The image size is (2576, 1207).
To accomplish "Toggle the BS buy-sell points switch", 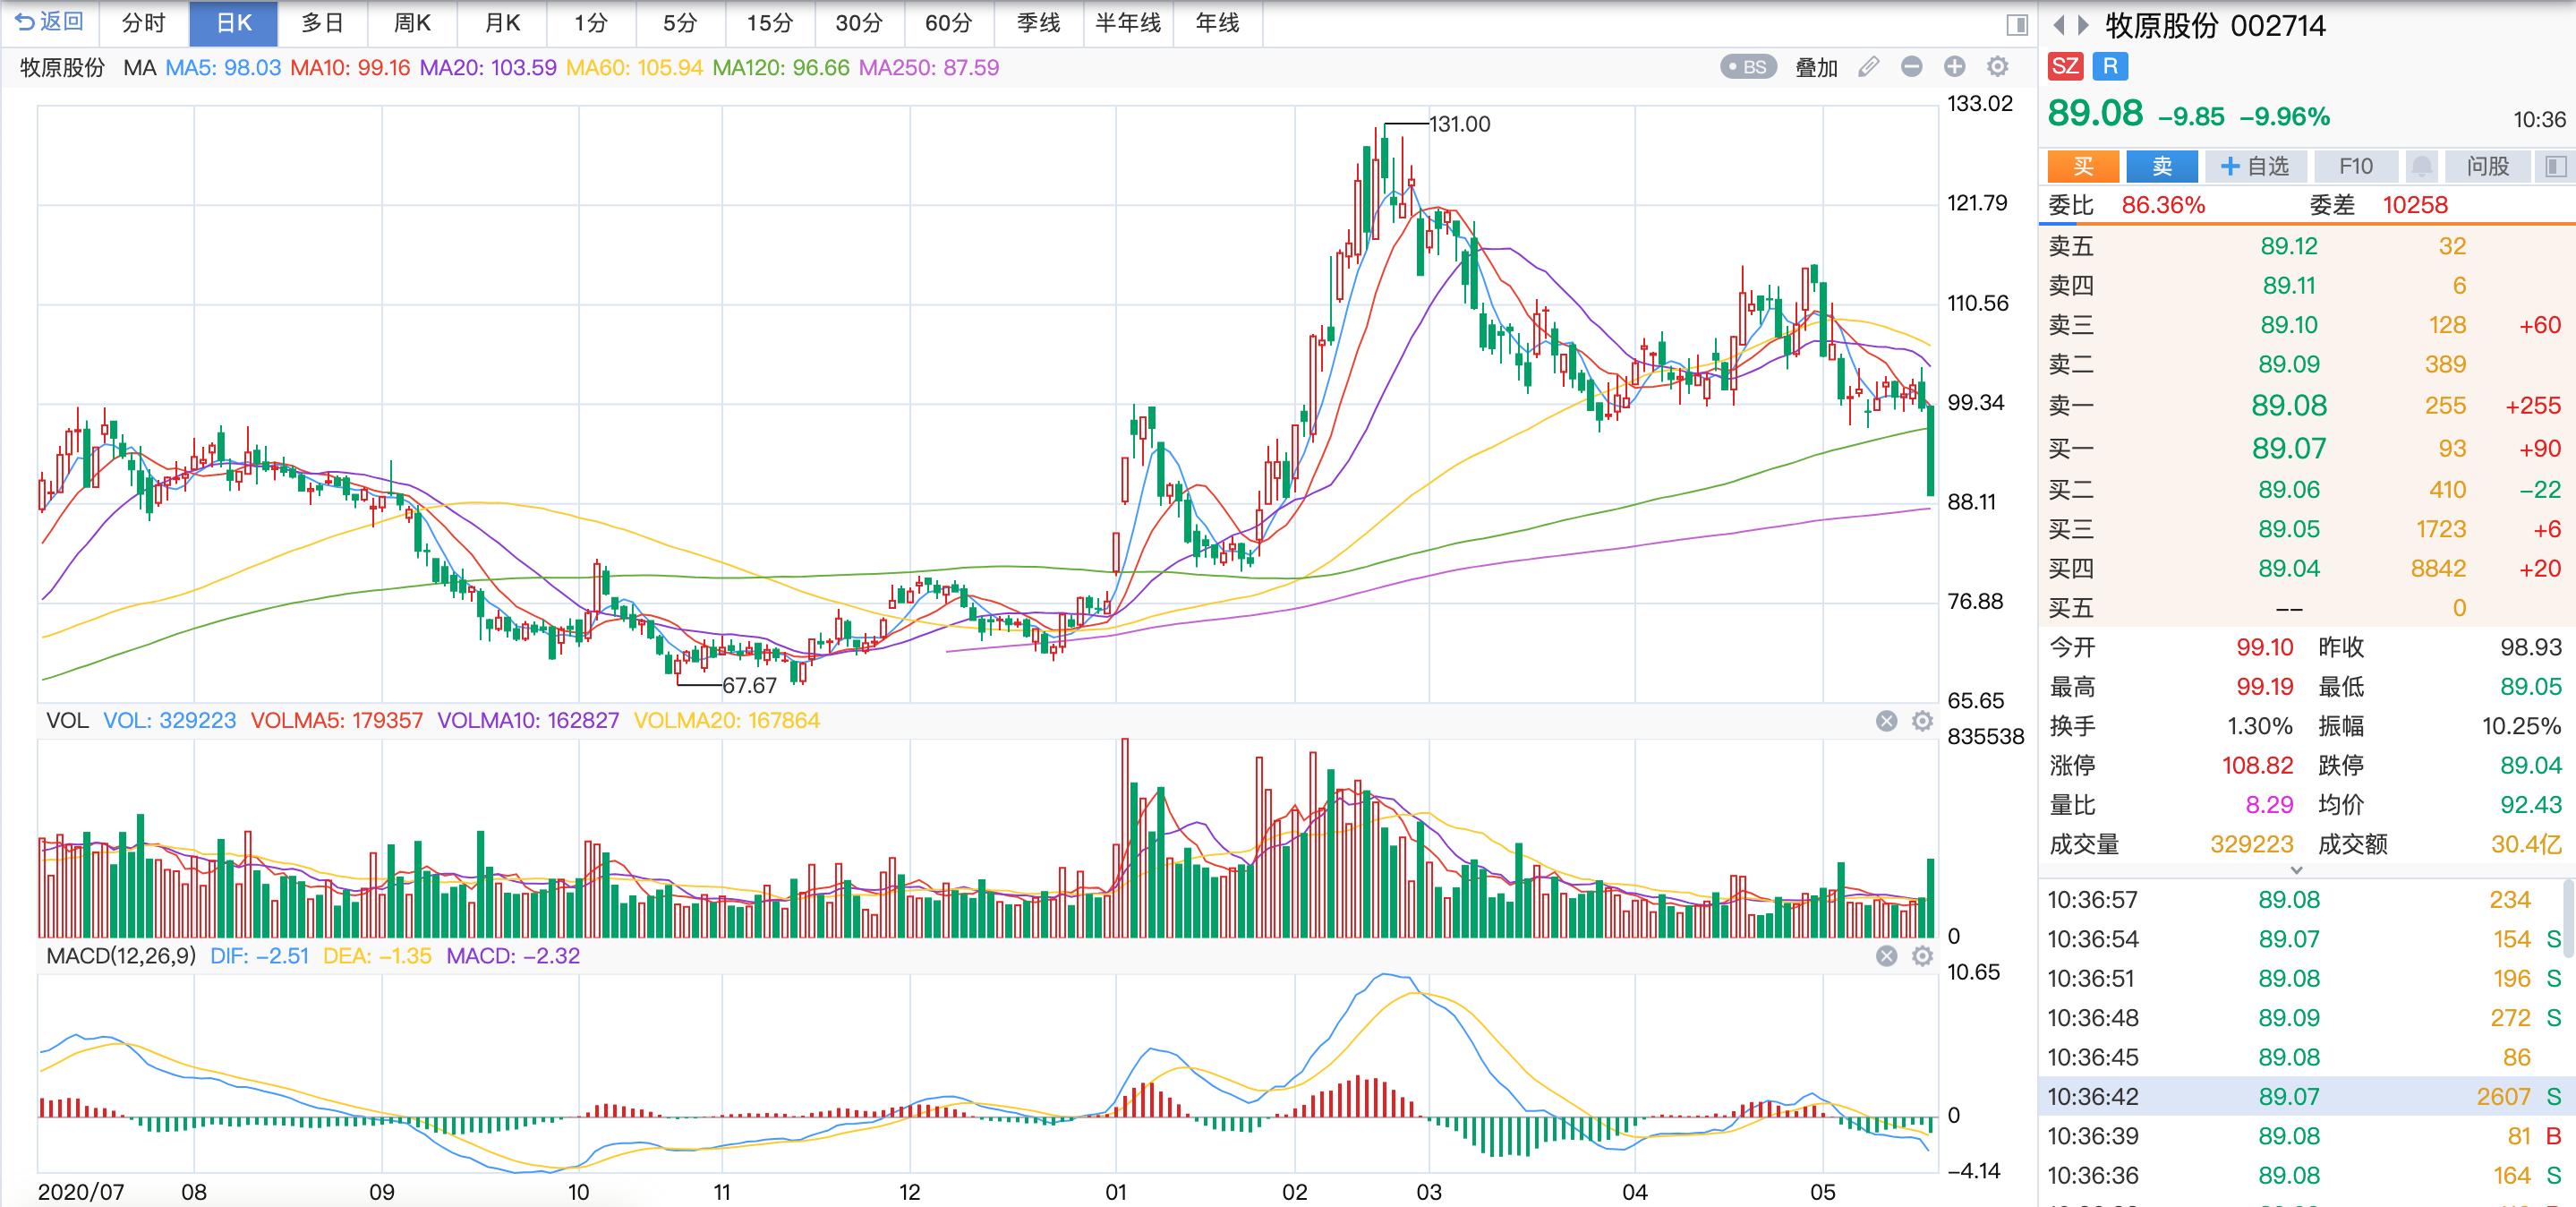I will [x=1747, y=67].
